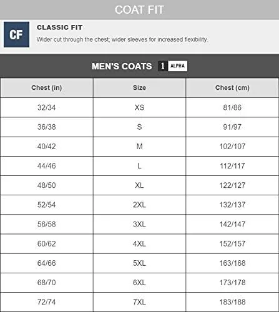Click the MEN'S COATS section heading
The width and height of the screenshot is (279, 312).
point(122,66)
